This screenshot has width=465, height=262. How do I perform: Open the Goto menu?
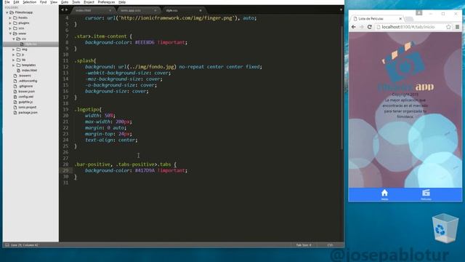65,2
